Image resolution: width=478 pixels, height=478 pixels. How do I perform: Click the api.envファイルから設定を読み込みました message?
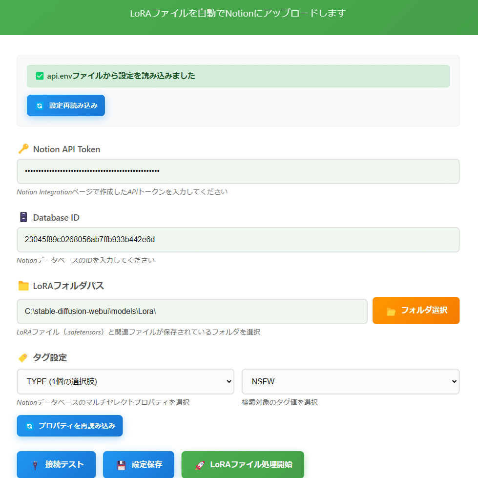[121, 76]
